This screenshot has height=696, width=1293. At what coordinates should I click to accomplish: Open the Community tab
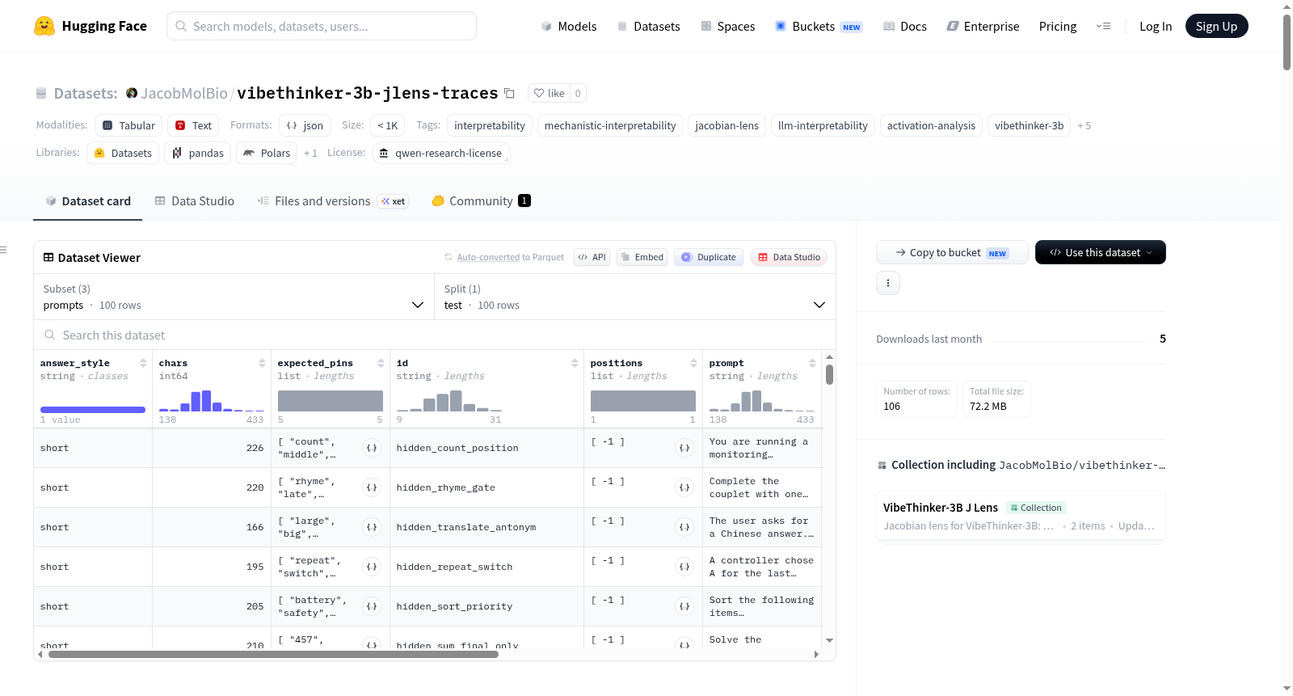coord(481,201)
